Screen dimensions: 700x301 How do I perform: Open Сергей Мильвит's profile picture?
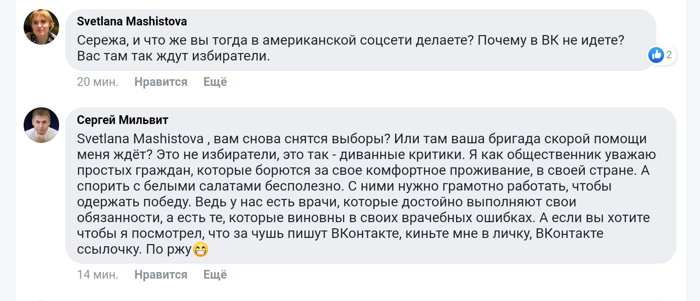(41, 125)
